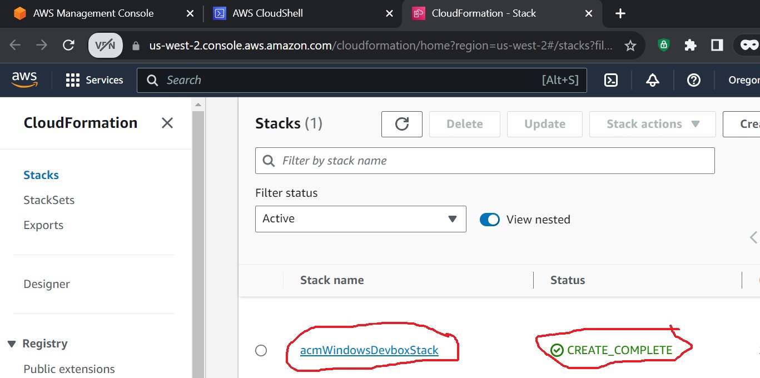View site security lock info

coord(136,46)
